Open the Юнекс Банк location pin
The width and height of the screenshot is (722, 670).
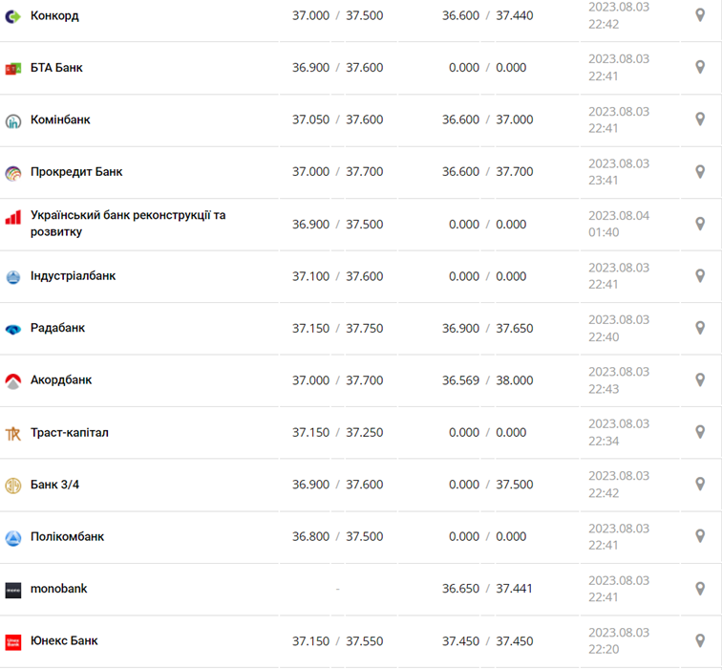[700, 640]
